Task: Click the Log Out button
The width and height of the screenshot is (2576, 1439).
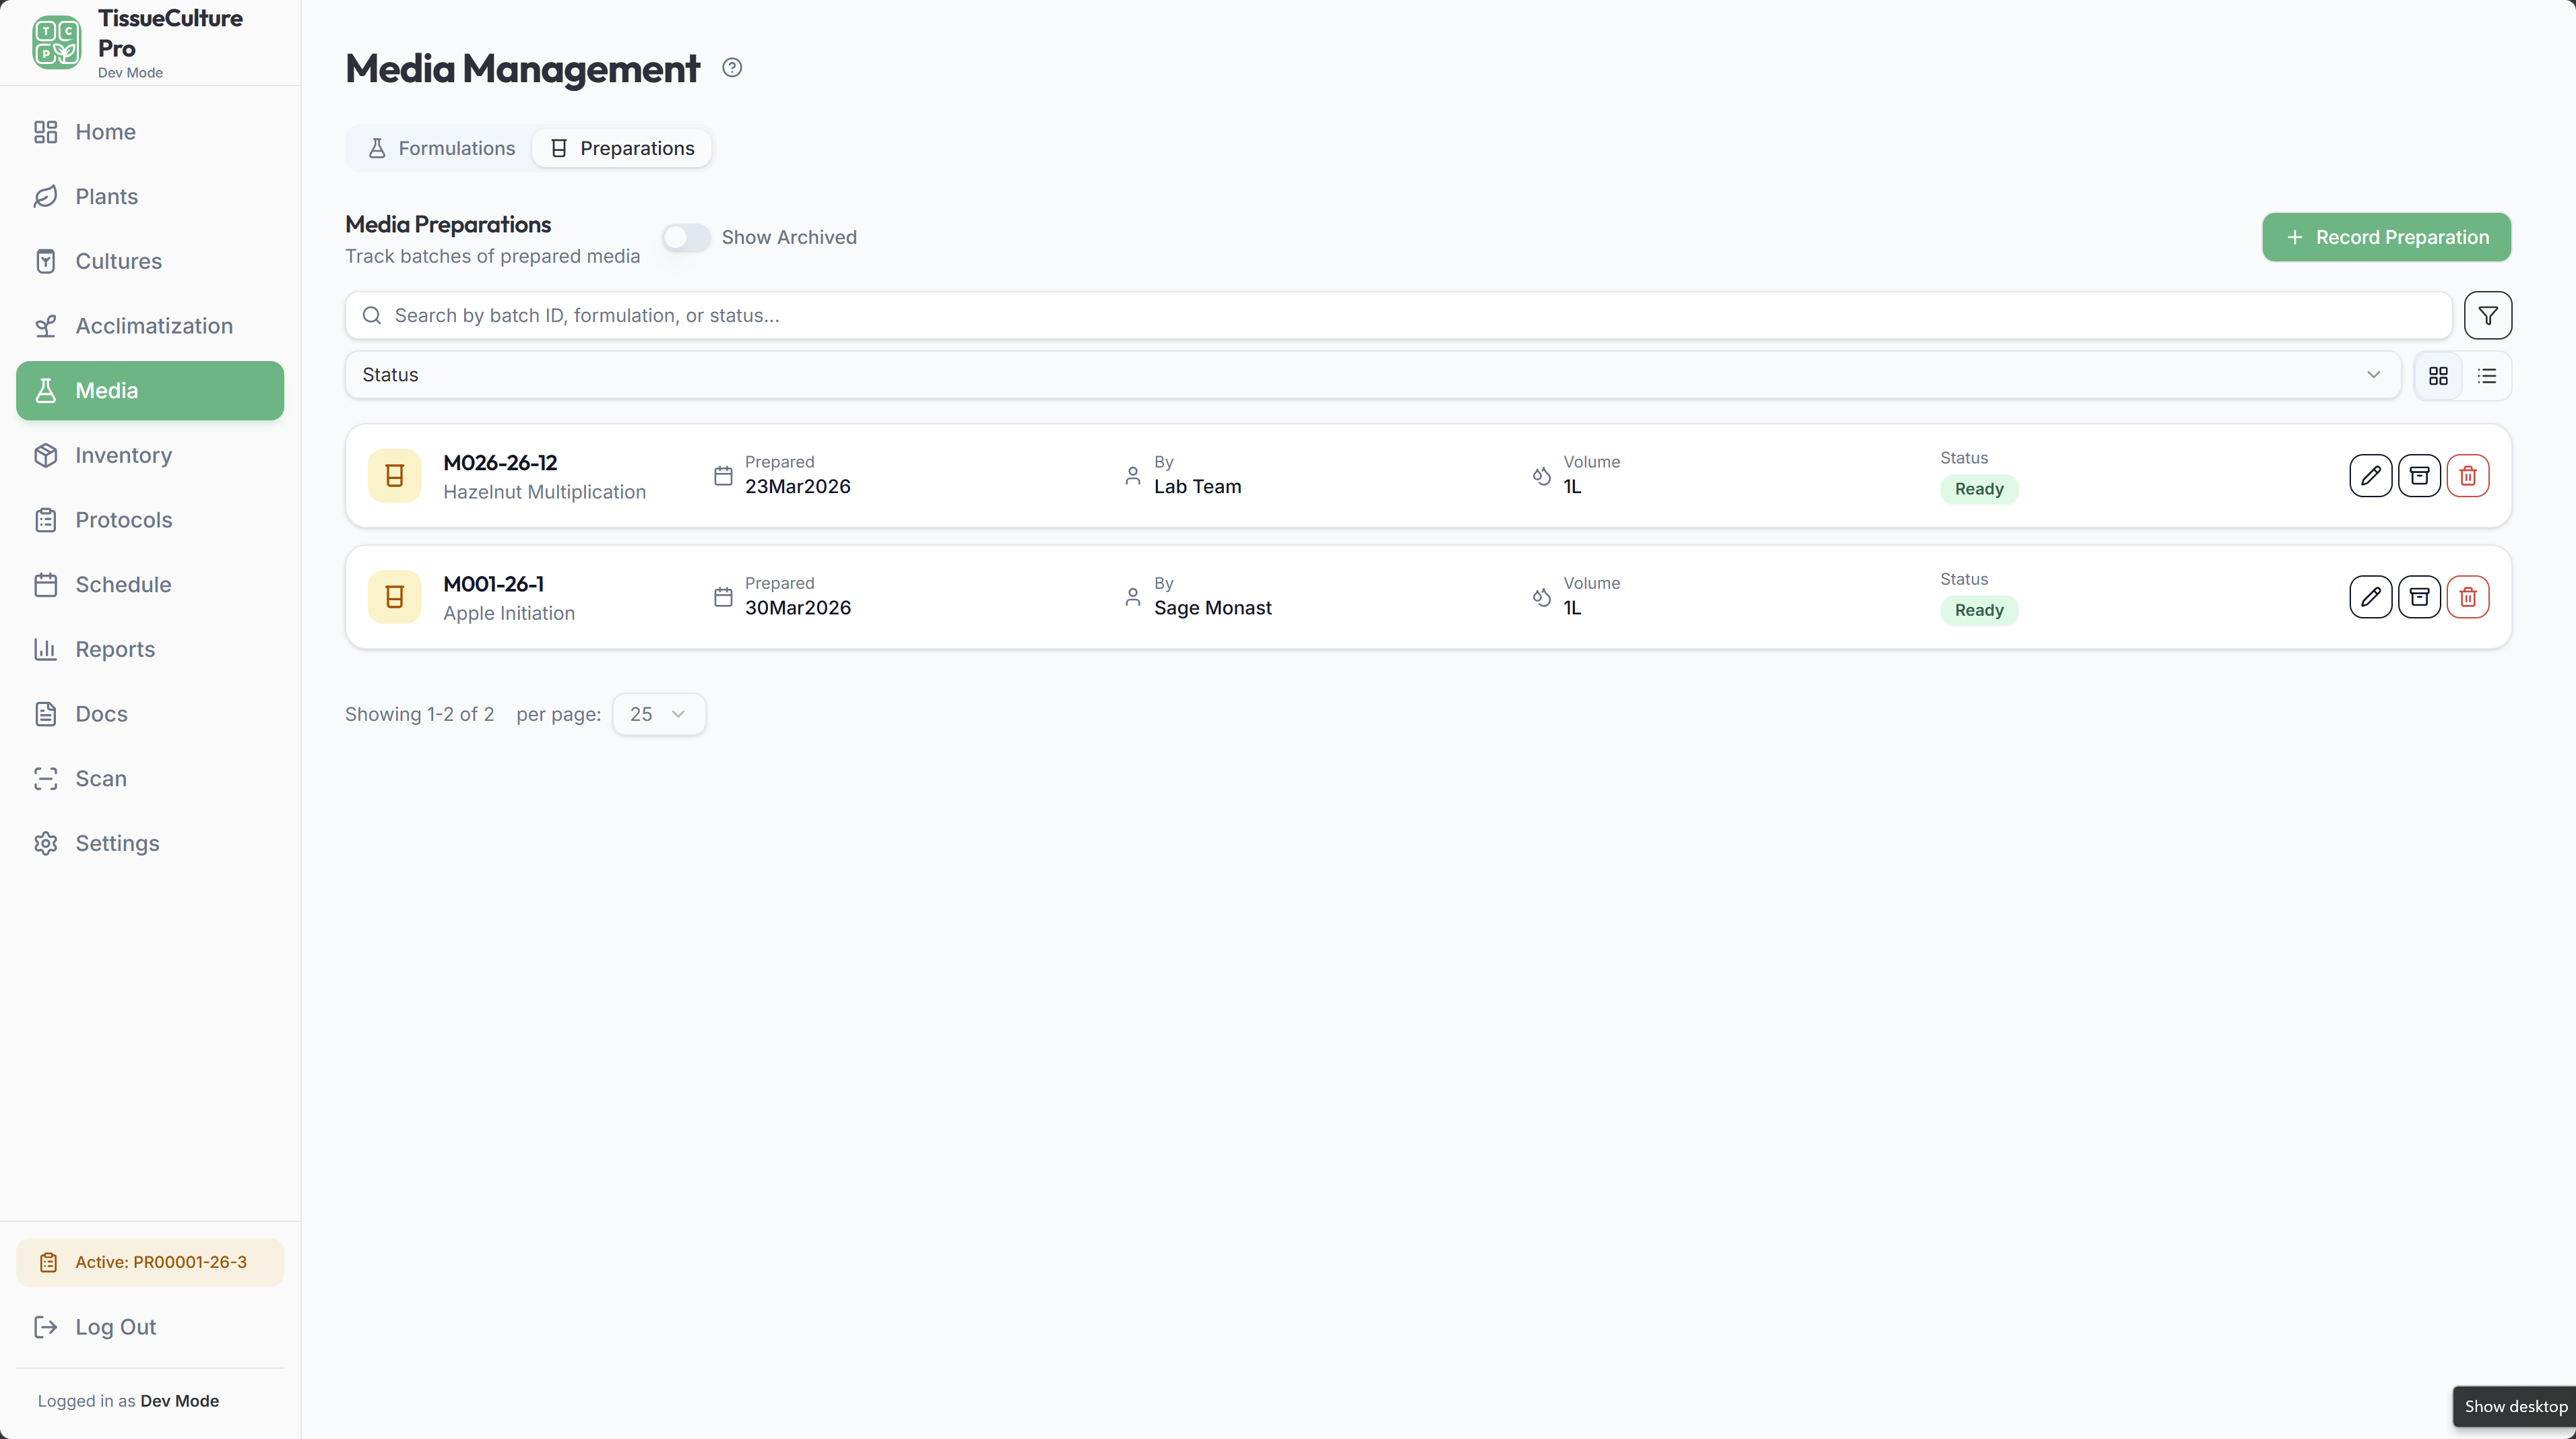Action: click(150, 1327)
